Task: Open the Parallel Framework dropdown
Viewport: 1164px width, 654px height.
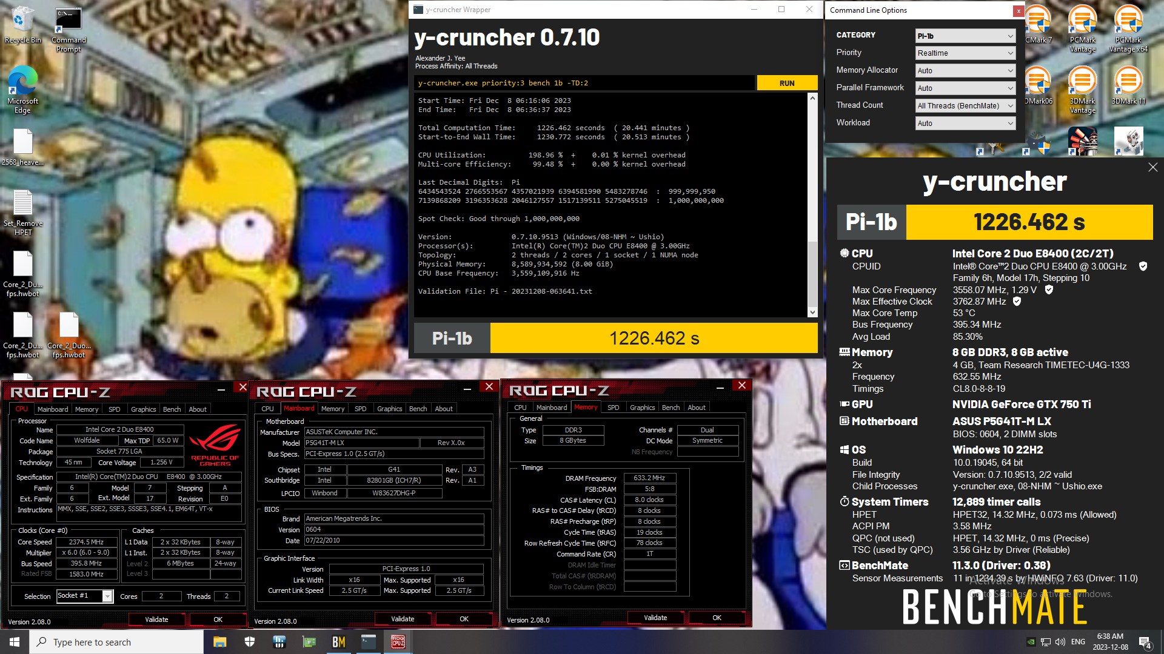Action: coord(965,88)
